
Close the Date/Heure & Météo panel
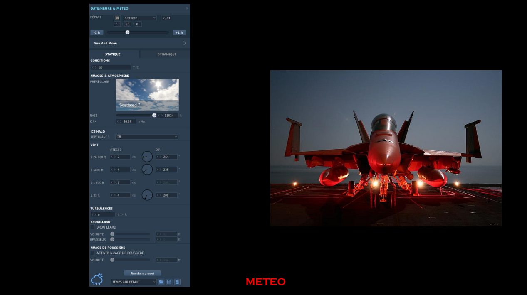[x=187, y=8]
